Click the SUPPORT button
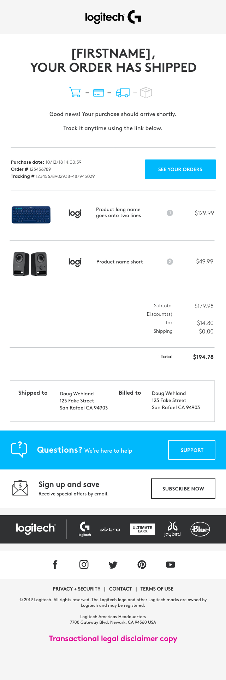This screenshot has width=226, height=680. click(x=192, y=450)
